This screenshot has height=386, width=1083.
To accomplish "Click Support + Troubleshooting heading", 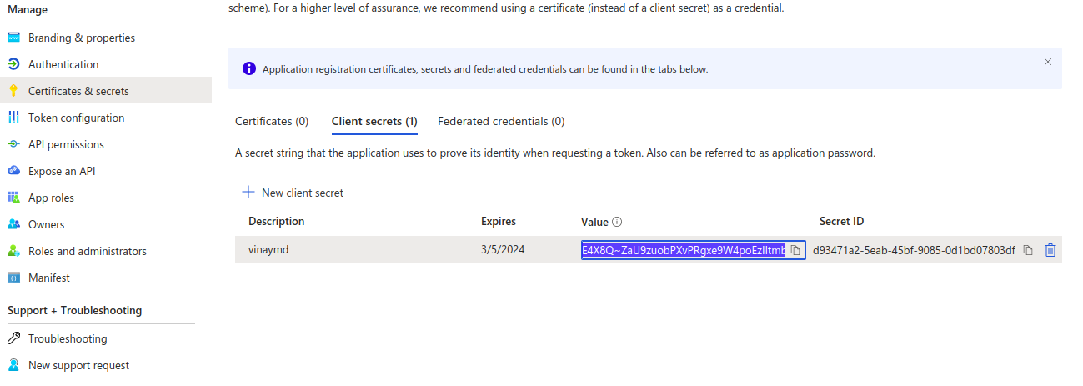I will point(75,310).
